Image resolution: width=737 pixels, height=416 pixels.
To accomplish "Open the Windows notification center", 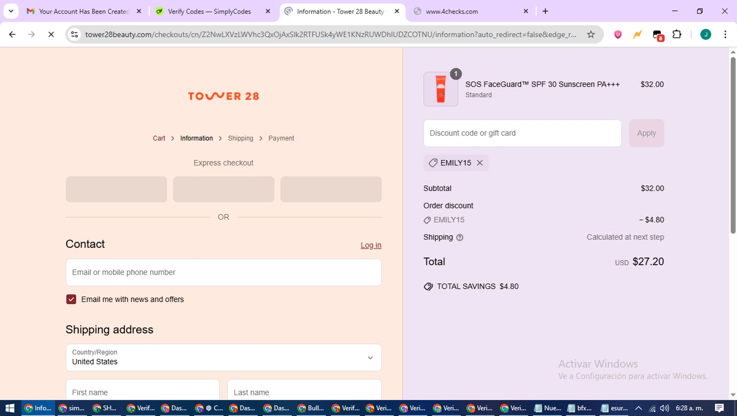I will click(720, 408).
